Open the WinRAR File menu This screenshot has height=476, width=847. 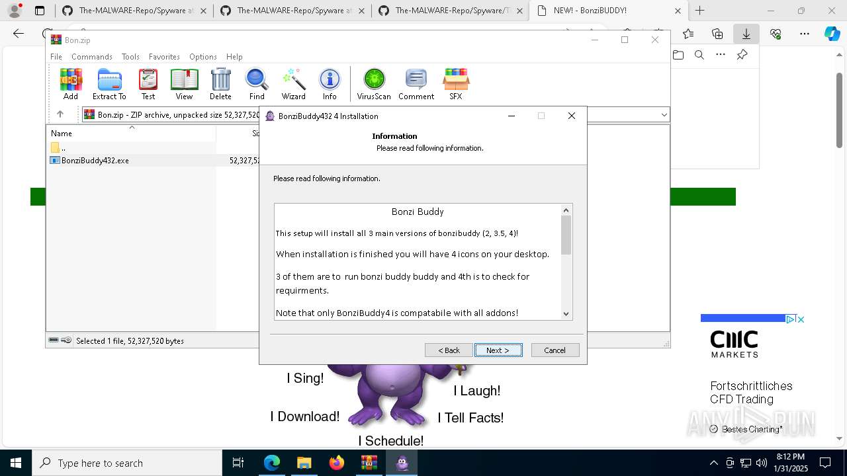click(56, 57)
